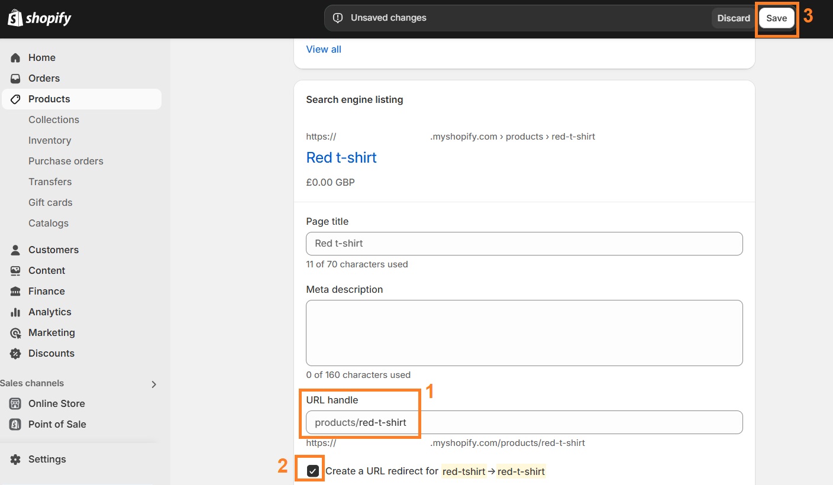This screenshot has height=485, width=833.
Task: Expand the Sales channels section chevron
Action: pyautogui.click(x=154, y=384)
